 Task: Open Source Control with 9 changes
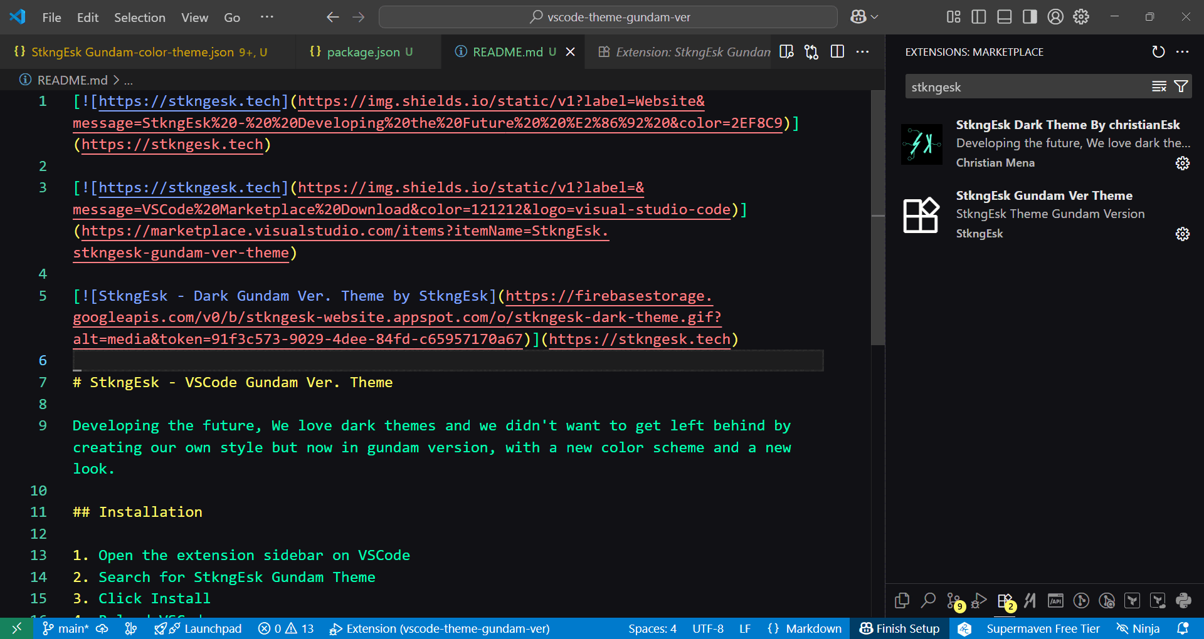954,601
